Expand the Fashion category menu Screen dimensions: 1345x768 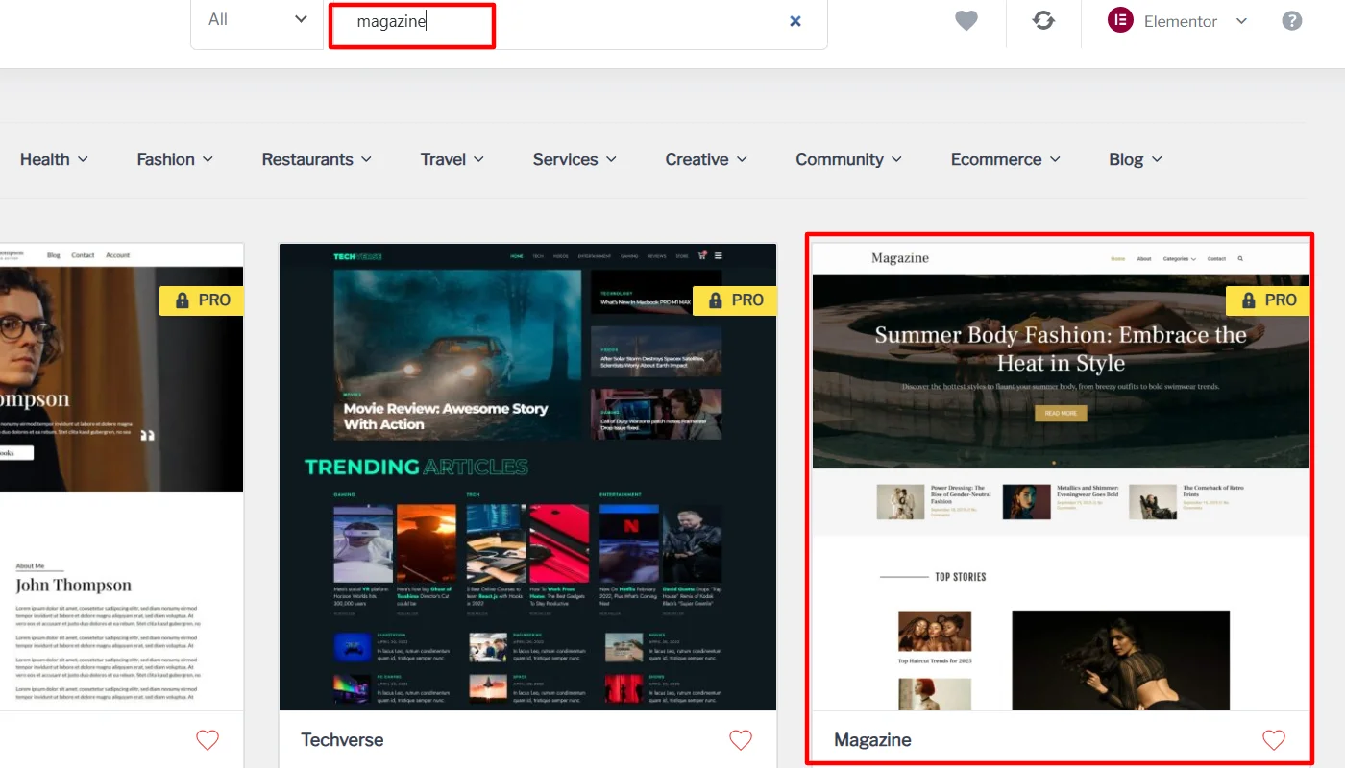pyautogui.click(x=175, y=159)
